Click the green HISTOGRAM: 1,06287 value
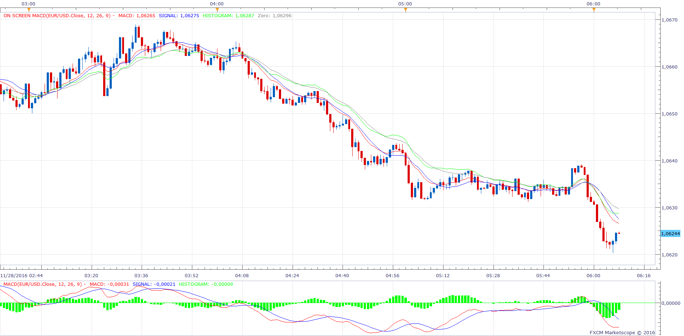This screenshot has height=336, width=684. 228,16
